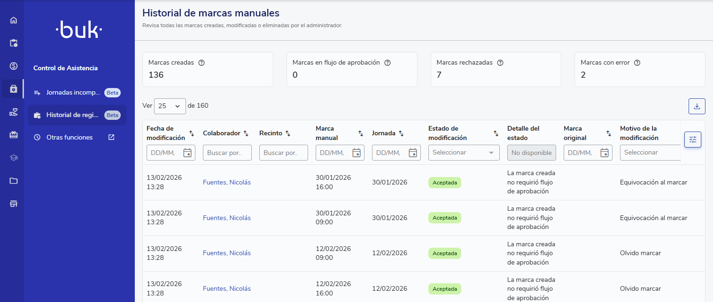The image size is (713, 302).
Task: Click the first Fuentes, Nicolás collaborator link
Action: [226, 182]
